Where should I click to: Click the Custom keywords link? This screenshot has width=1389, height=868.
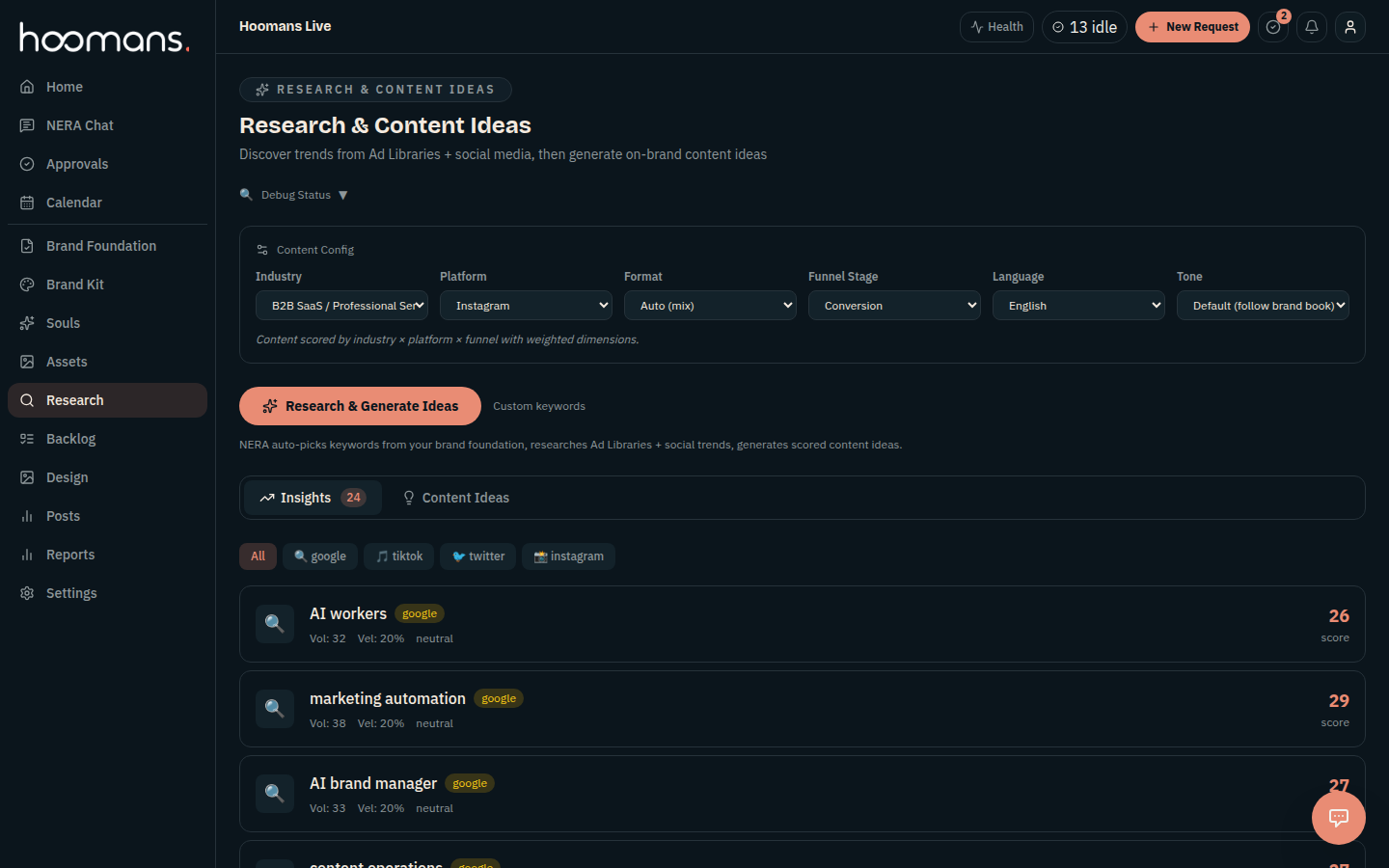539,406
